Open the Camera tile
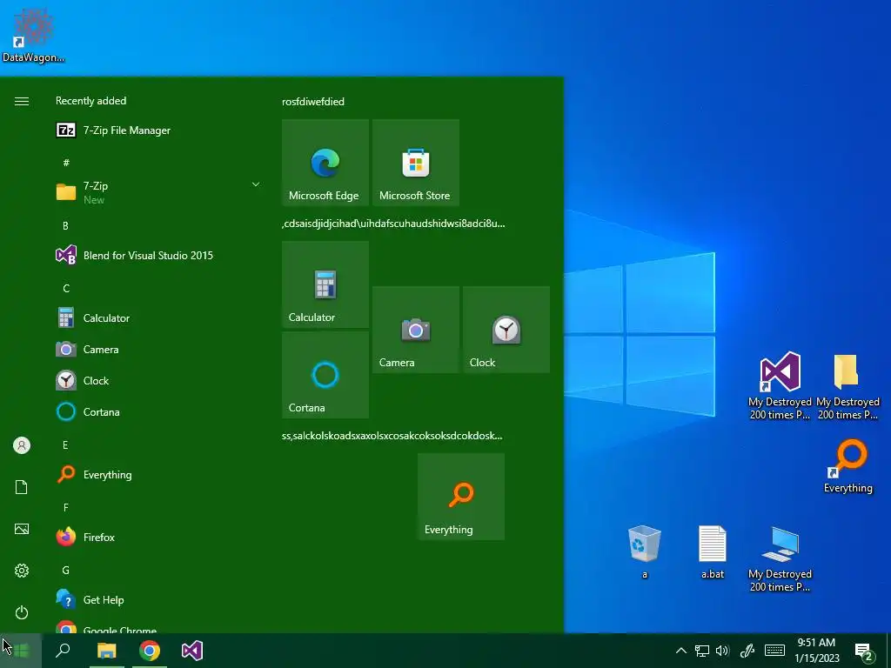Viewport: 891px width, 668px height. click(x=415, y=330)
